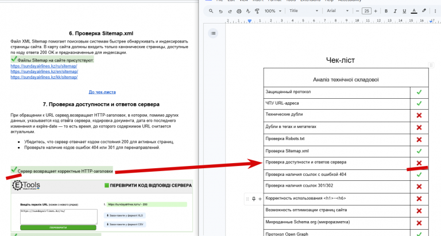Decrease font size with minus button
The width and height of the screenshot is (441, 236).
(358, 11)
